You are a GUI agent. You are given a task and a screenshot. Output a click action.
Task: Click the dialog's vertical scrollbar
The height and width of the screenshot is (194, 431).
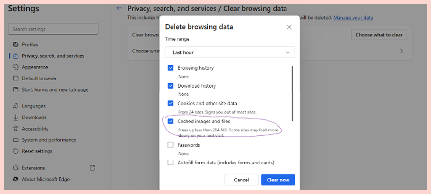(x=292, y=93)
